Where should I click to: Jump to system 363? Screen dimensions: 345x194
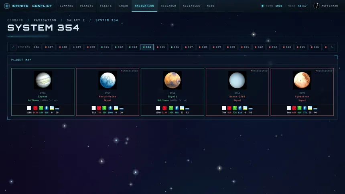tap(273, 47)
